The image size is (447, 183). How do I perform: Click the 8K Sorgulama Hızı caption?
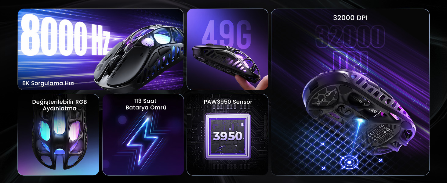(x=48, y=83)
